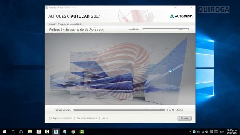Open Requisitos del sistema link

(x=87, y=118)
